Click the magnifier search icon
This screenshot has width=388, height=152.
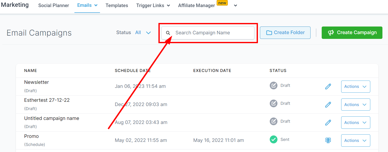[168, 33]
